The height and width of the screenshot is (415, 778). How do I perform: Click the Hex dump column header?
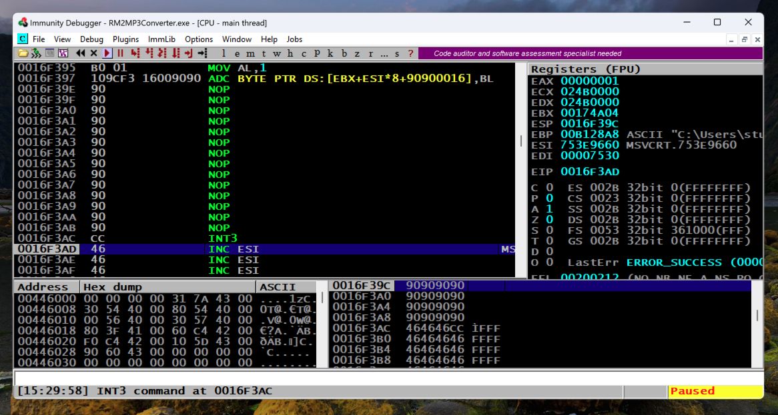pos(167,286)
